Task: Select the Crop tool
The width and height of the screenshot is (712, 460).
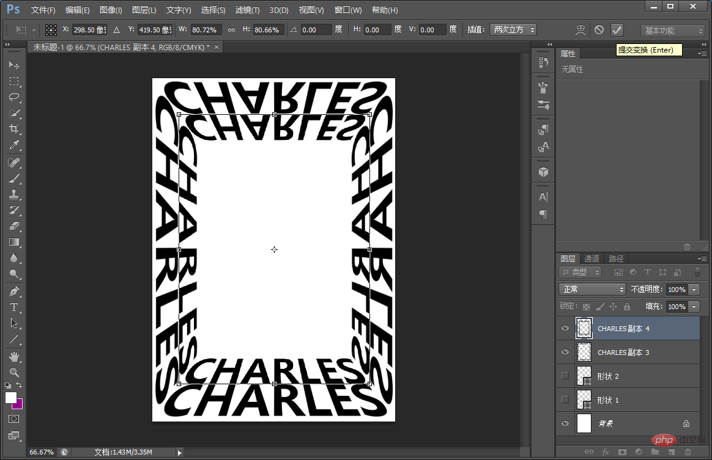Action: click(x=14, y=129)
